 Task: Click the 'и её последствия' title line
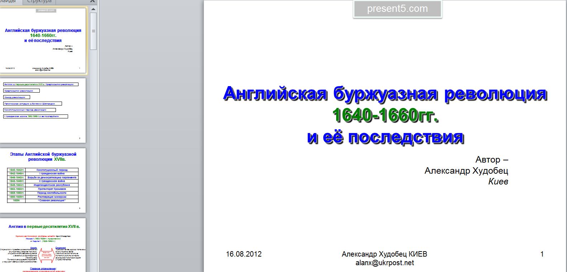[x=385, y=137]
